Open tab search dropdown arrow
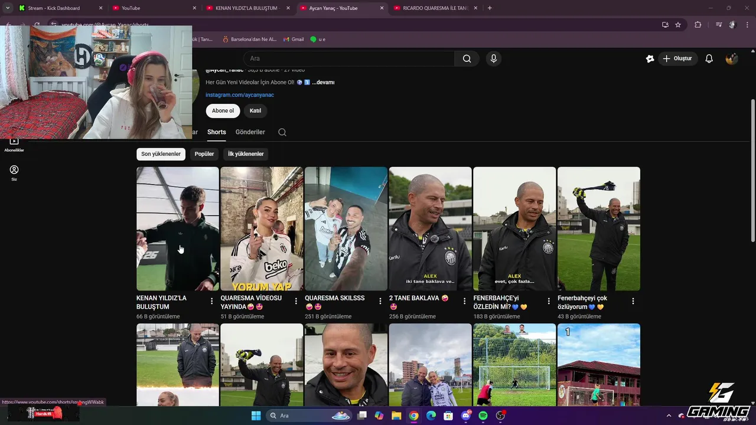The height and width of the screenshot is (425, 756). pos(8,8)
